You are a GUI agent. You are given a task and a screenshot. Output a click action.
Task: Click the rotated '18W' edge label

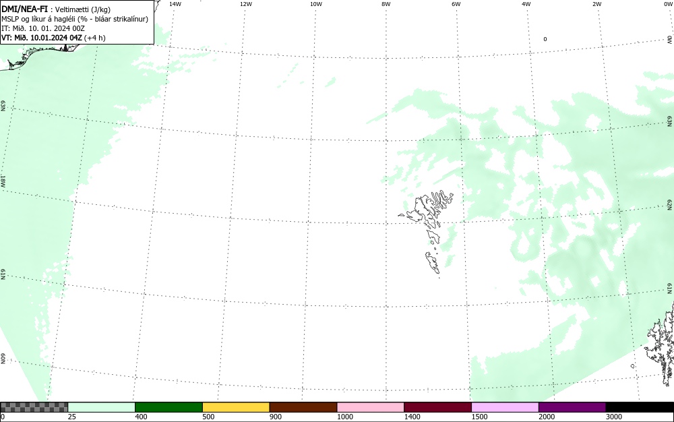coord(3,181)
